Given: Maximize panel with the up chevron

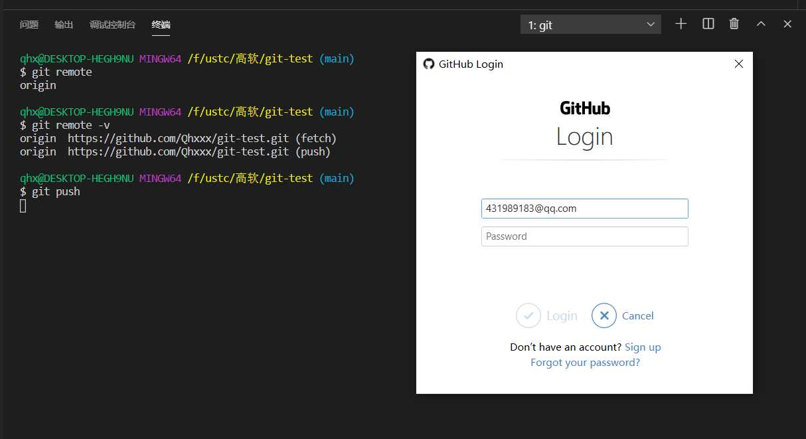Looking at the screenshot, I should coord(761,24).
